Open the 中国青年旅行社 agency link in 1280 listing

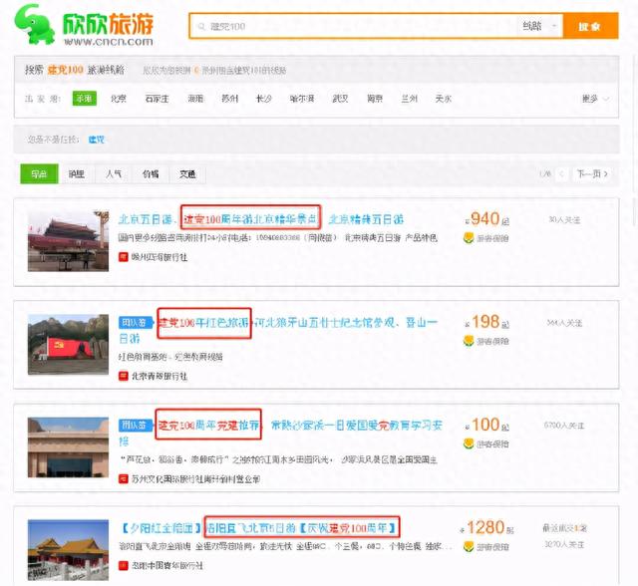click(166, 565)
